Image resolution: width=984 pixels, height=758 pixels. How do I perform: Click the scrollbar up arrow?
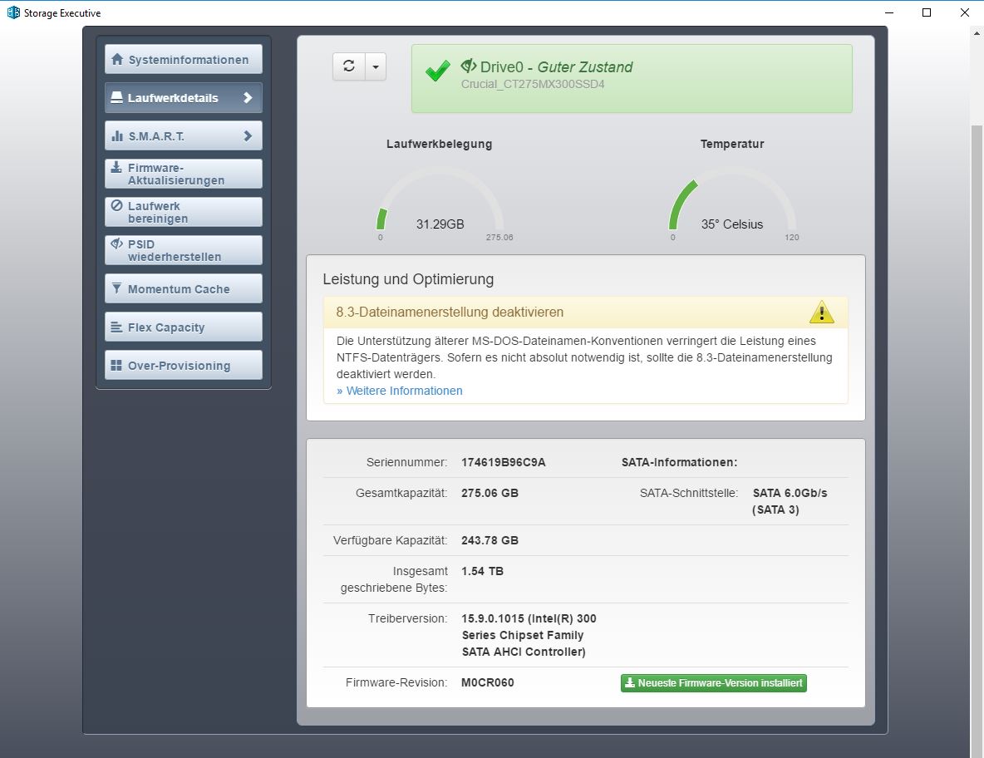pyautogui.click(x=977, y=33)
